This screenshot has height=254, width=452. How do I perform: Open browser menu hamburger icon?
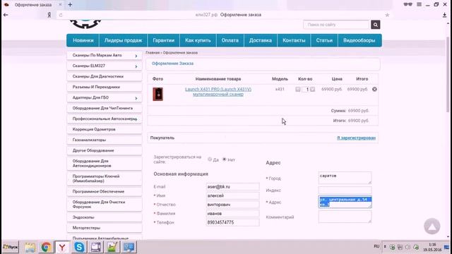(419, 4)
